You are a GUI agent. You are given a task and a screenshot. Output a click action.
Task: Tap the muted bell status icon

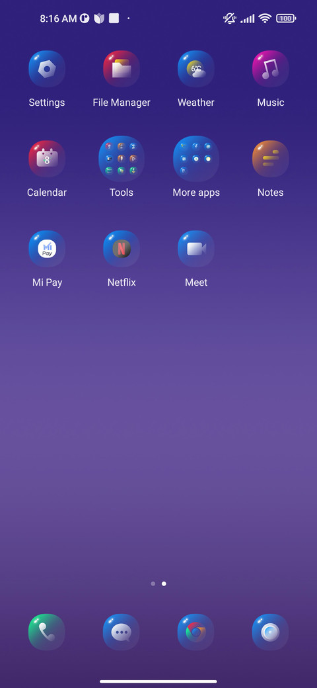[x=229, y=19]
